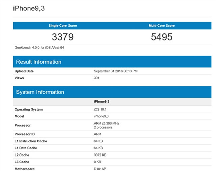Click the L3 Cache row label
Screen dimensions: 216x171
(x=22, y=162)
